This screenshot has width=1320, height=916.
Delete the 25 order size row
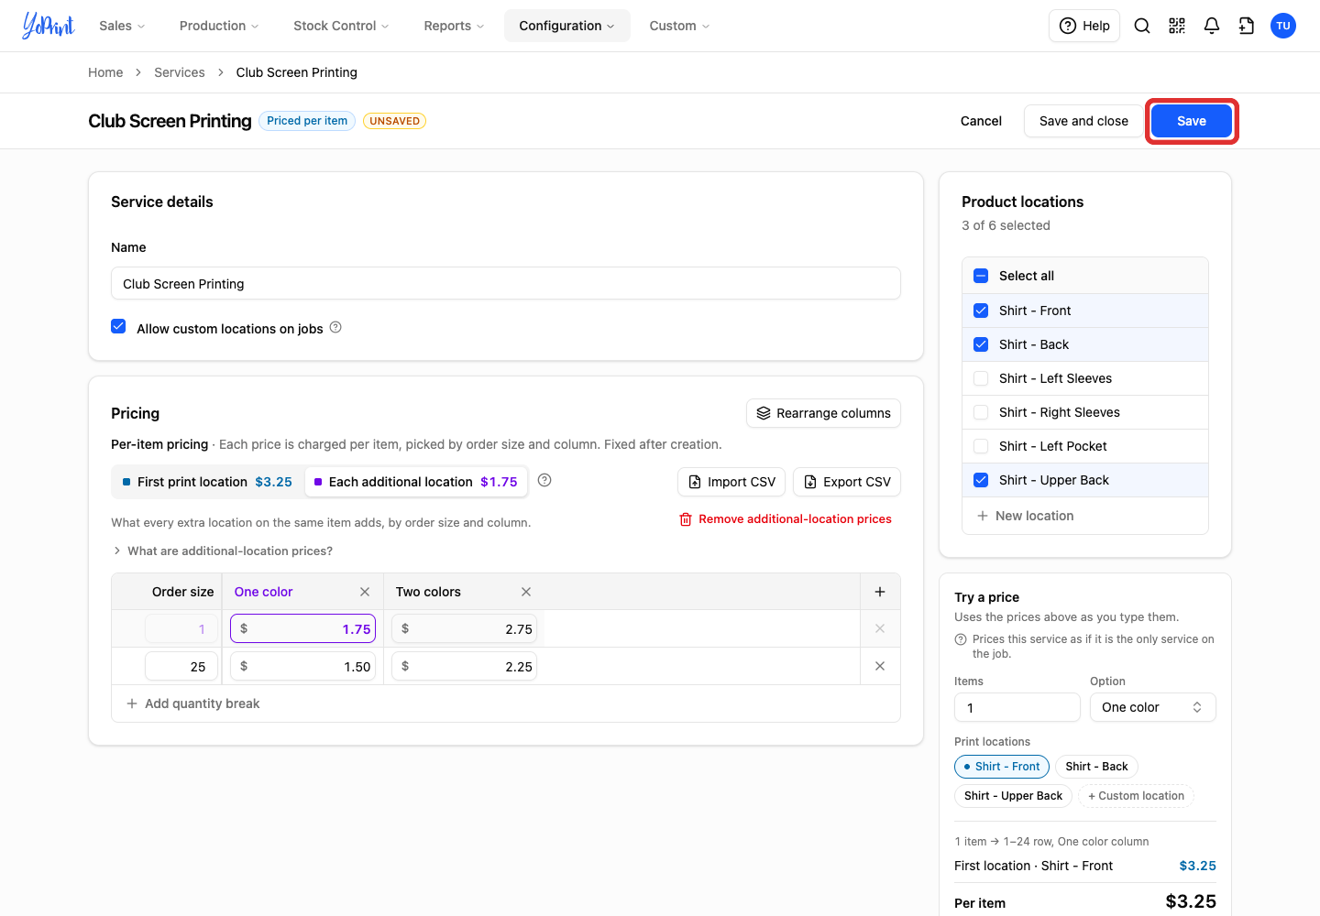pyautogui.click(x=880, y=666)
